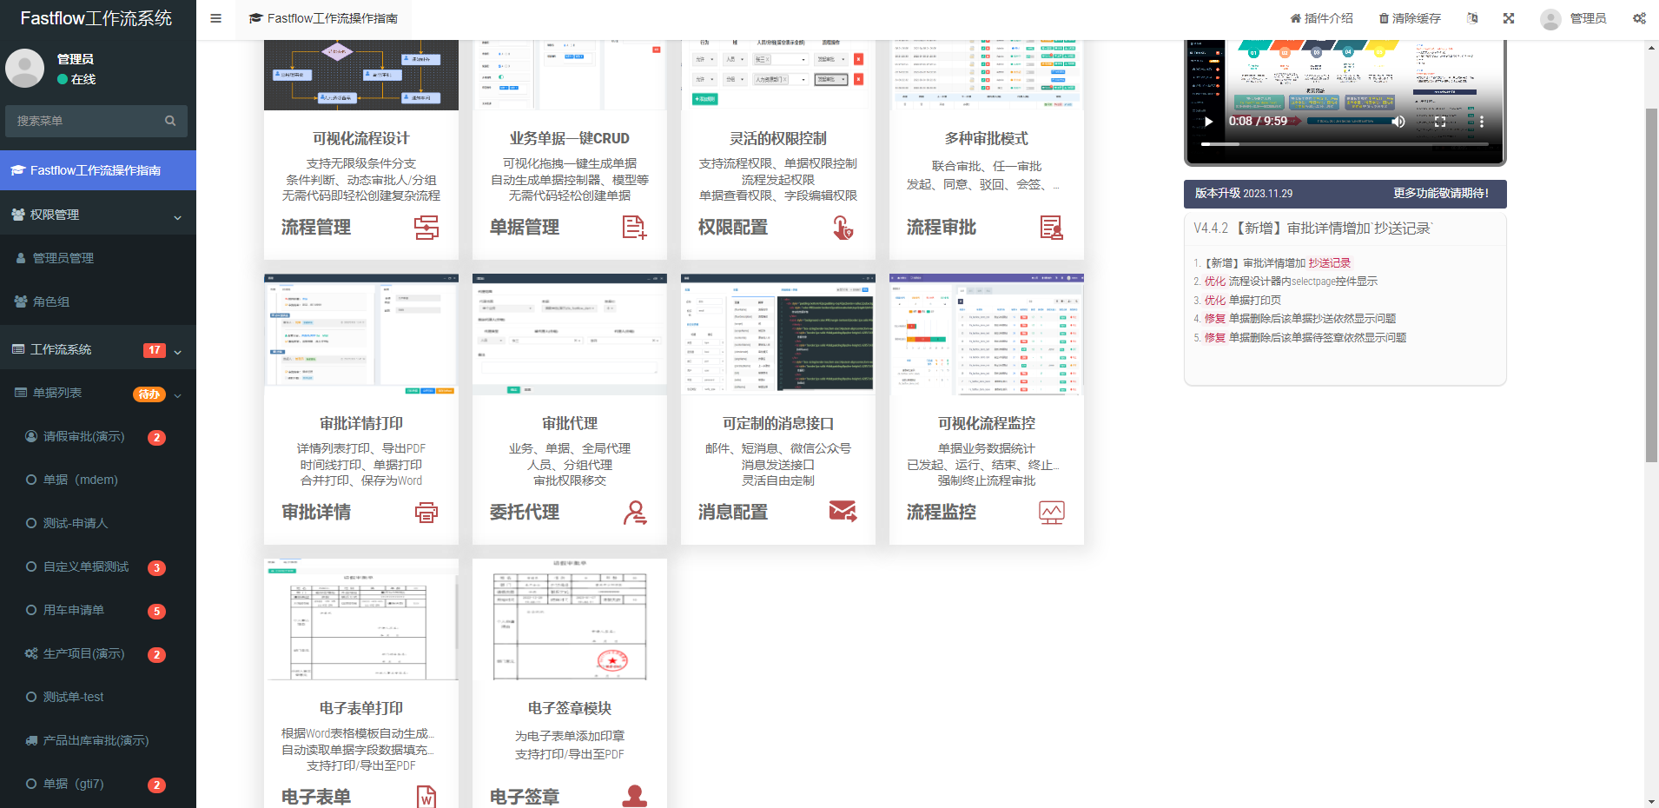The width and height of the screenshot is (1659, 808).
Task: Click the 插件介绍 link
Action: click(x=1322, y=18)
